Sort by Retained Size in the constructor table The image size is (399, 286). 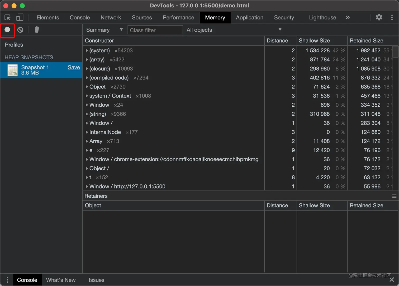373,41
